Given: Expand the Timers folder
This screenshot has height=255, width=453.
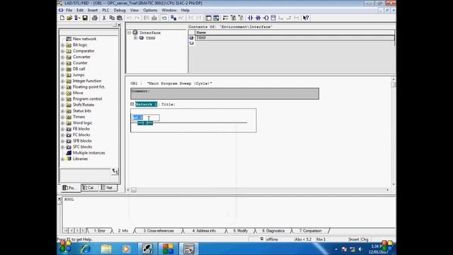Looking at the screenshot, I should tap(63, 117).
